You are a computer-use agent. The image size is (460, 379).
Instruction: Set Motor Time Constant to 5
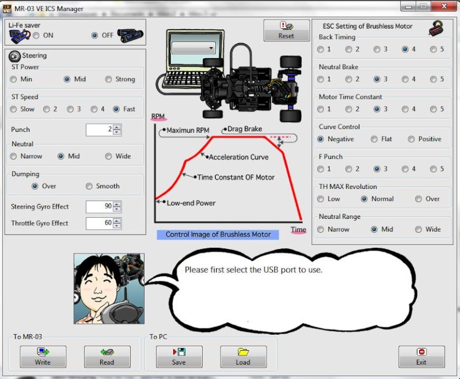point(434,109)
